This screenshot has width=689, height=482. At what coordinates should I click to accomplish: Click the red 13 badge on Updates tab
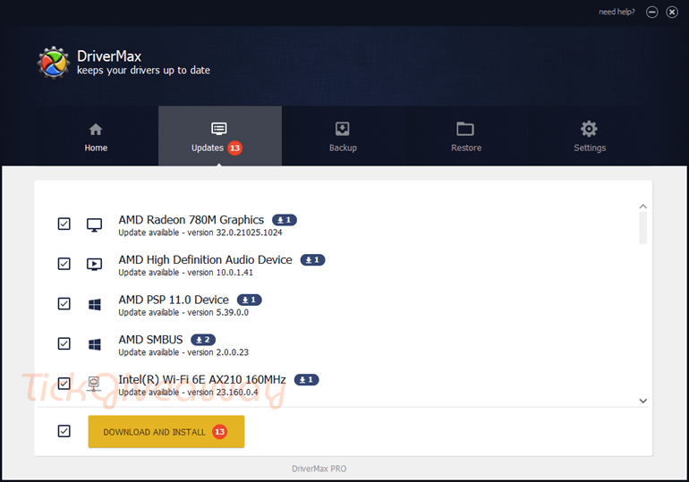(235, 148)
